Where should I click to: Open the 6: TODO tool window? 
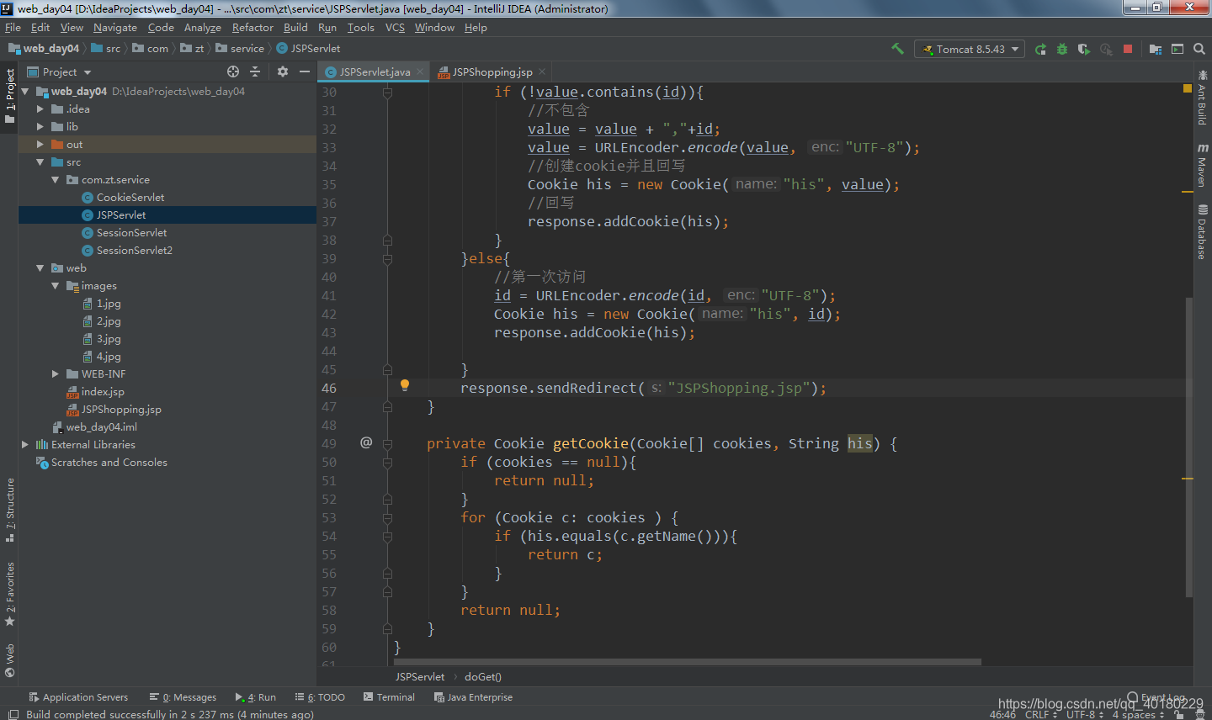(x=320, y=696)
